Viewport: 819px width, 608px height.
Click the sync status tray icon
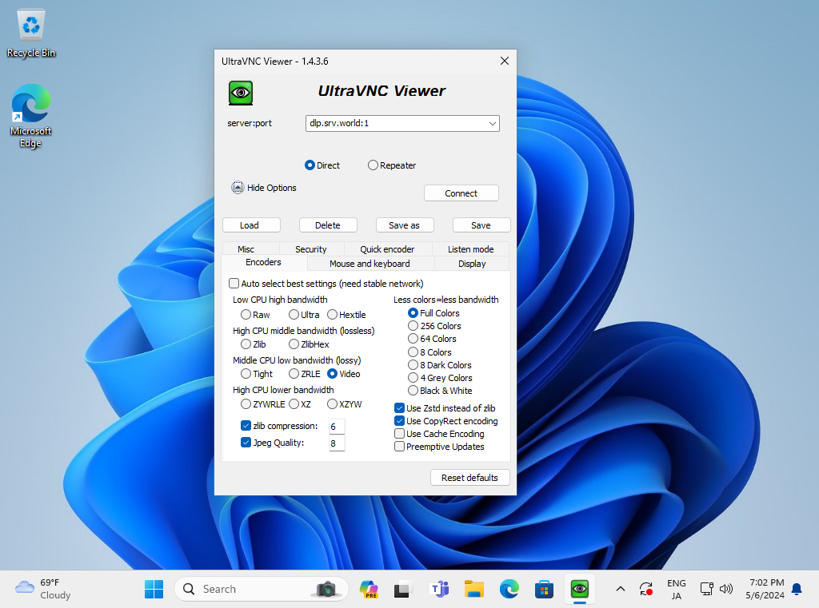point(645,589)
